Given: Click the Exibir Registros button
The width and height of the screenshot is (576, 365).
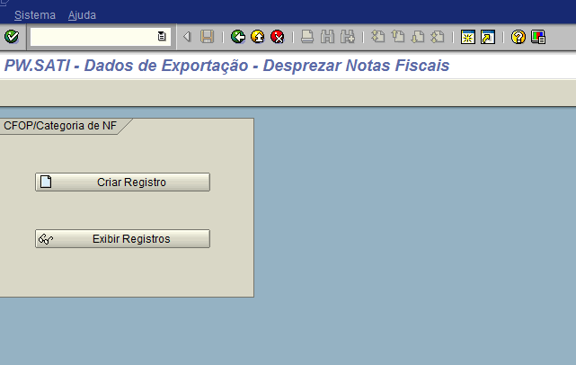Looking at the screenshot, I should click(123, 239).
